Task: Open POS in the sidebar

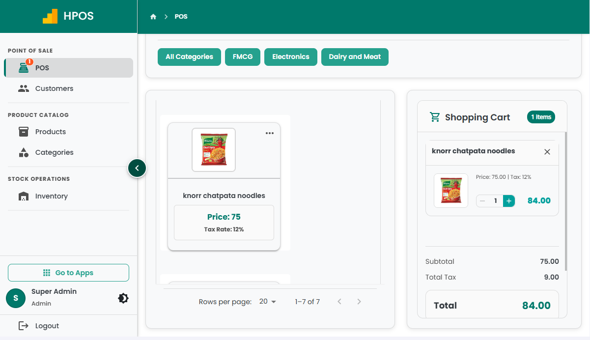Action: (69, 68)
